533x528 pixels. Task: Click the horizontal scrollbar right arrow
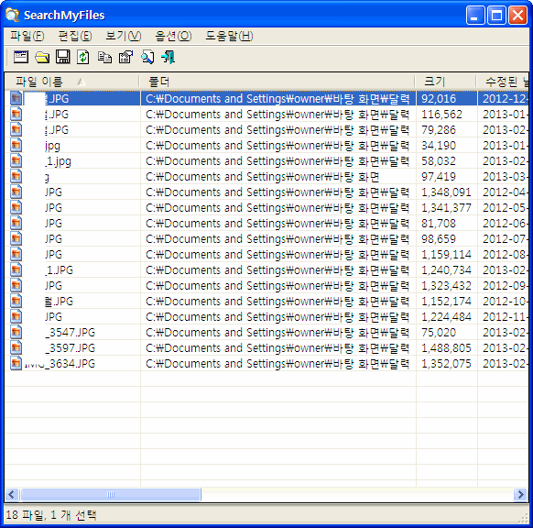(520, 494)
